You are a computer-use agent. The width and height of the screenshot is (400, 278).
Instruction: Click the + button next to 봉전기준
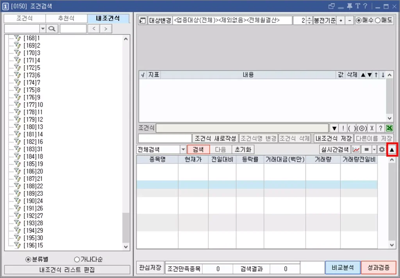click(x=341, y=20)
